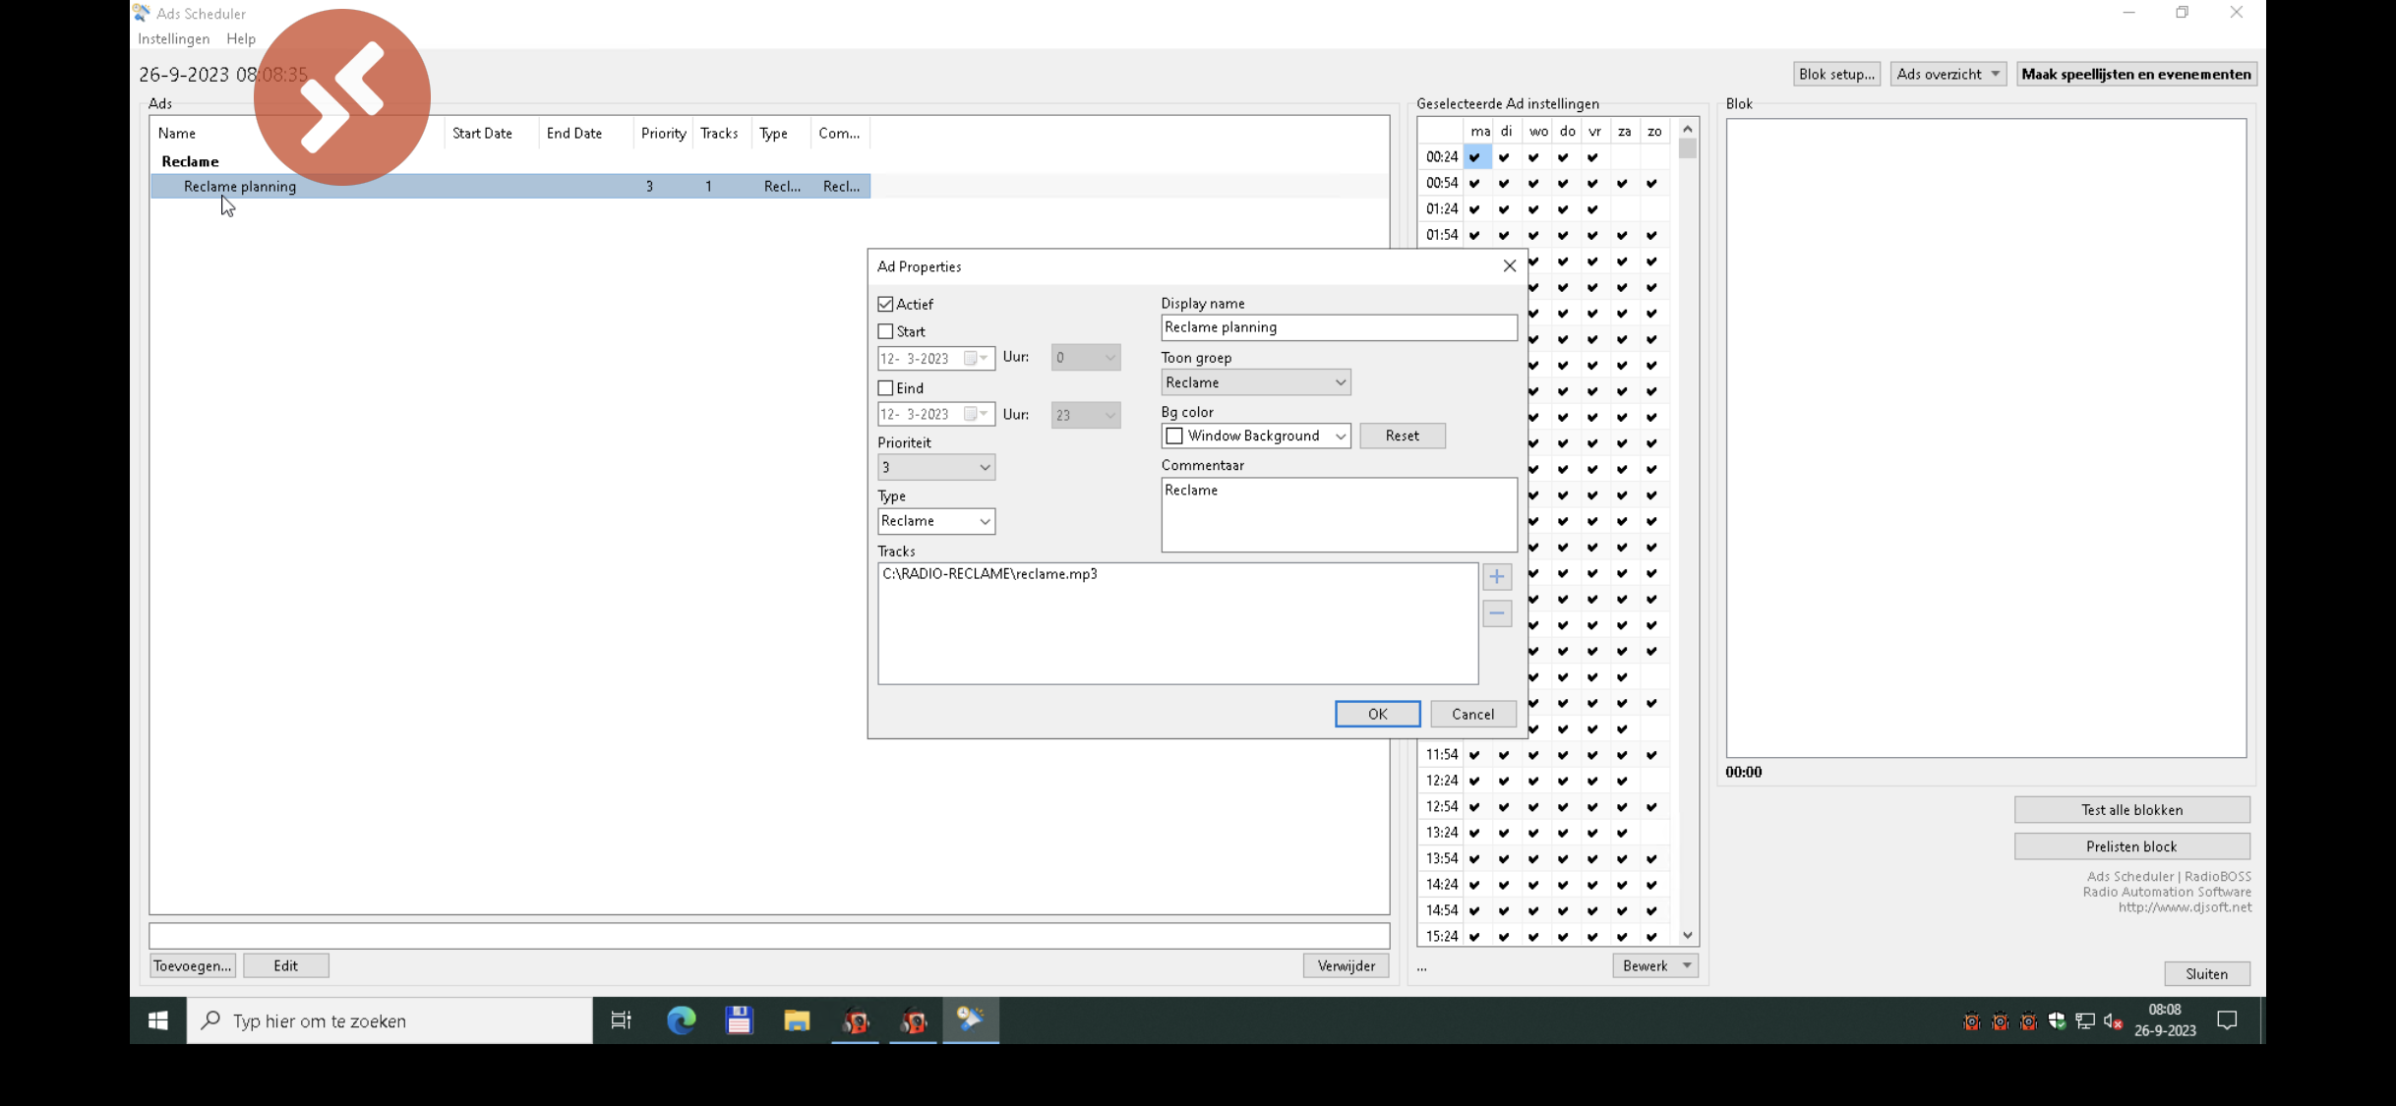Open the Bg color Window Background dropdown
Image resolution: width=2396 pixels, height=1106 pixels.
tap(1255, 436)
